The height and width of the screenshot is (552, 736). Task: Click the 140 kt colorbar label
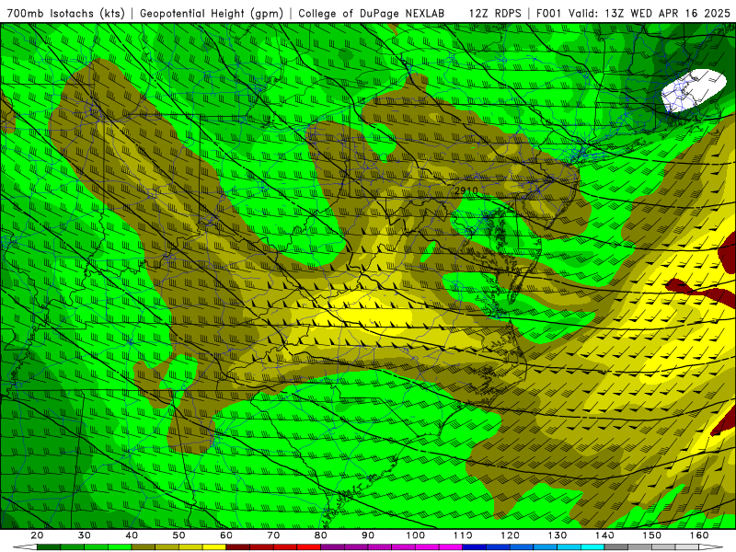604,535
